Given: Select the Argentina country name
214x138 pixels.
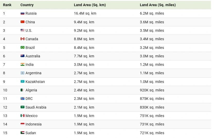Looking at the screenshot, I should [x=33, y=73].
